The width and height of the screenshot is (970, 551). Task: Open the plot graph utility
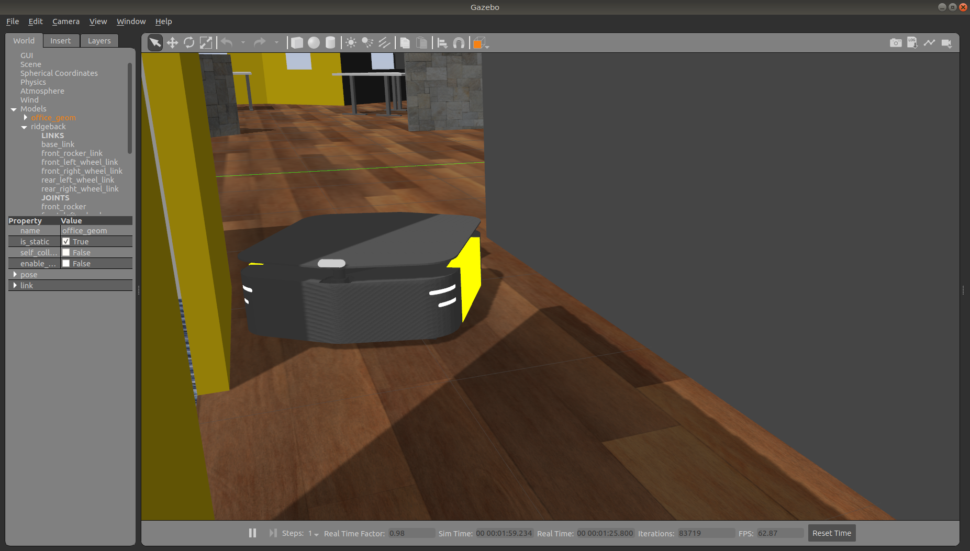tap(929, 43)
